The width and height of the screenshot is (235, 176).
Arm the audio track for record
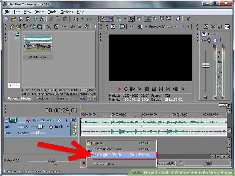[x=28, y=121]
